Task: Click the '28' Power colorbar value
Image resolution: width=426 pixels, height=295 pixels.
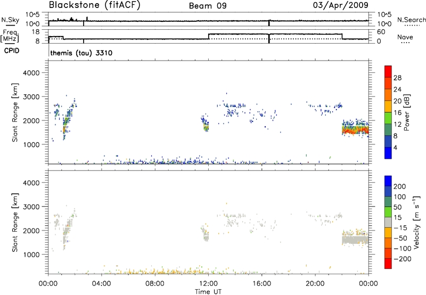Action: tap(397, 78)
